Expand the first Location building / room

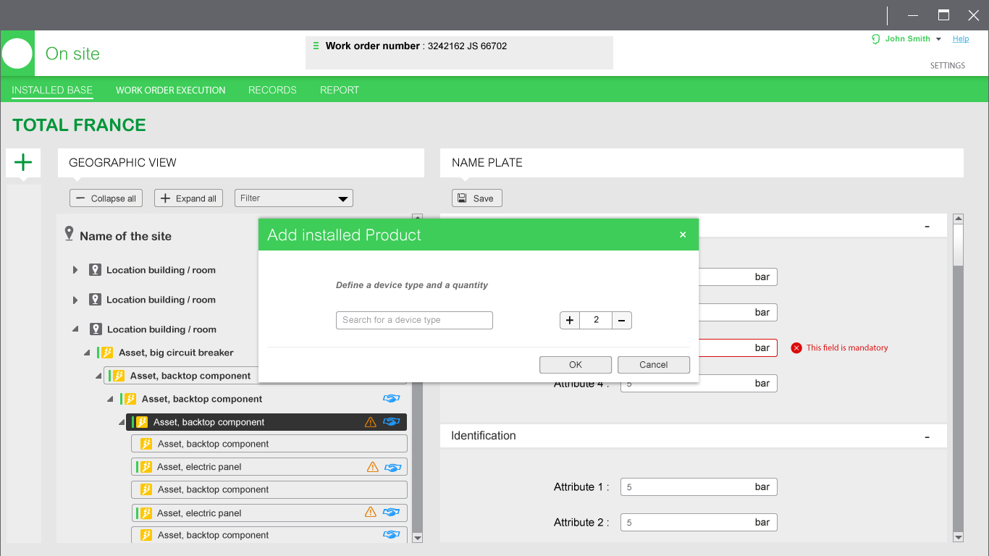tap(75, 270)
